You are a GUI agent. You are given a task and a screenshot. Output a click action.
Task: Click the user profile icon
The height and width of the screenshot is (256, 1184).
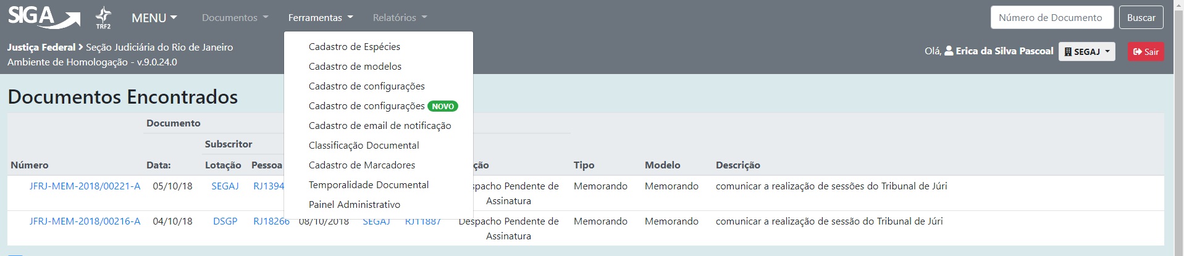[949, 51]
